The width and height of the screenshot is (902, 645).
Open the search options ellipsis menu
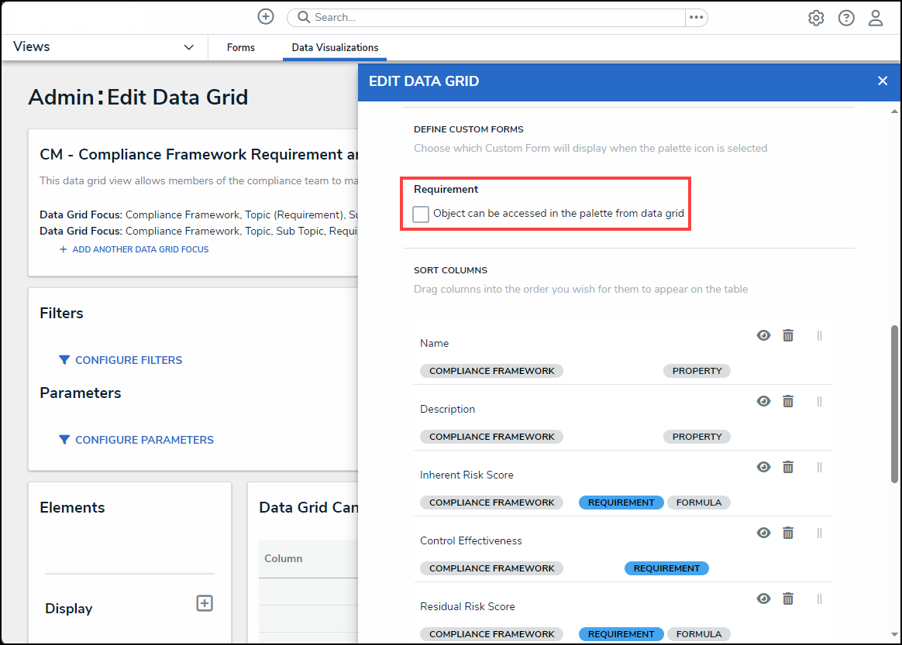pos(696,17)
